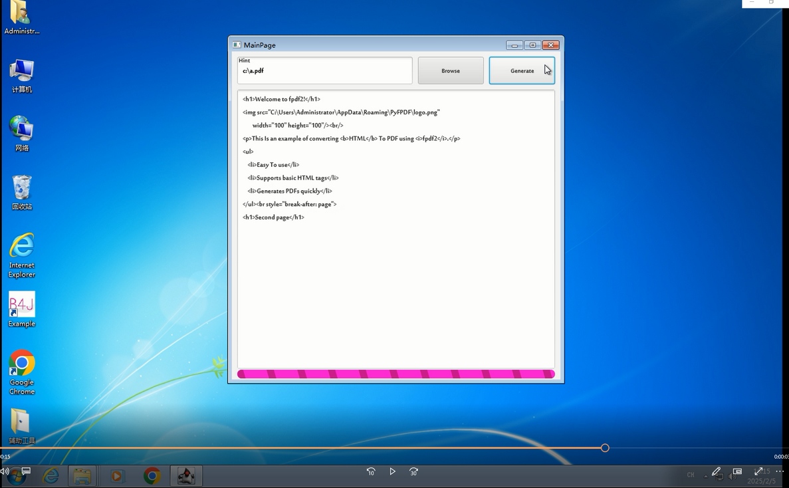This screenshot has width=789, height=488.
Task: Click the "<li>Supports basic HTML tags</li>" line
Action: point(293,178)
